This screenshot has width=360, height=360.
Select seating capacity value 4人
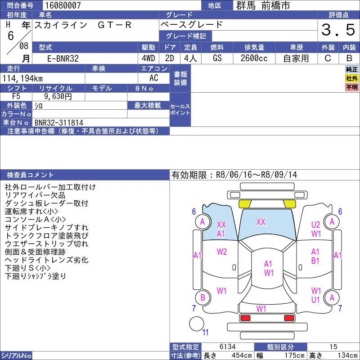pyautogui.click(x=190, y=58)
